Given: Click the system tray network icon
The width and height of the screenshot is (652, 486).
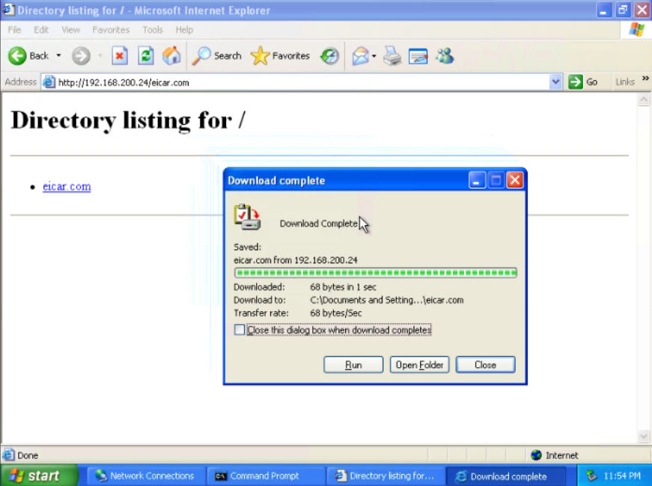Looking at the screenshot, I should (x=591, y=476).
